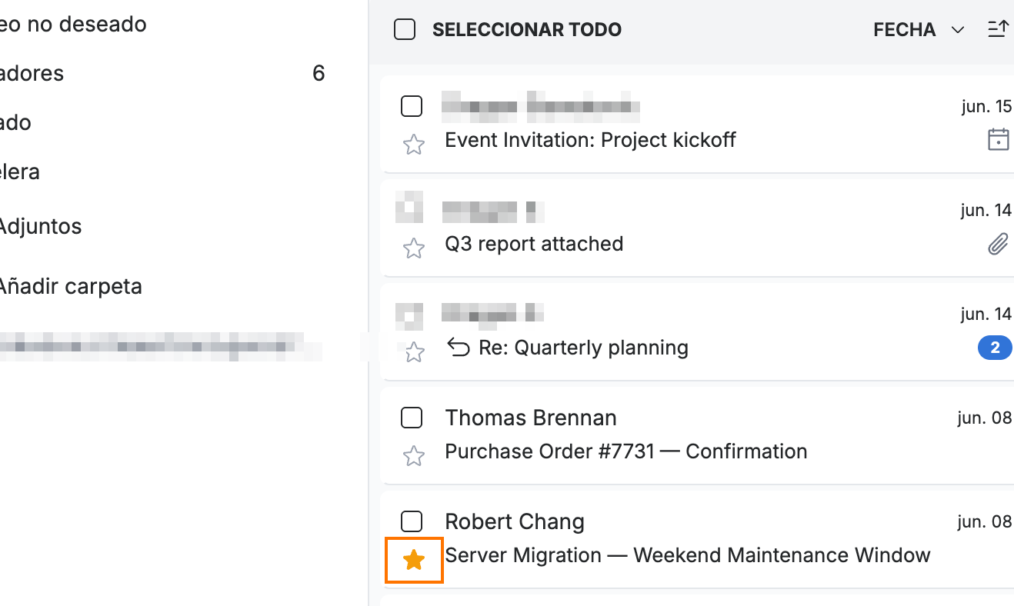This screenshot has height=606, width=1014.
Task: Expand the conversation count badge showing 2
Action: (x=995, y=348)
